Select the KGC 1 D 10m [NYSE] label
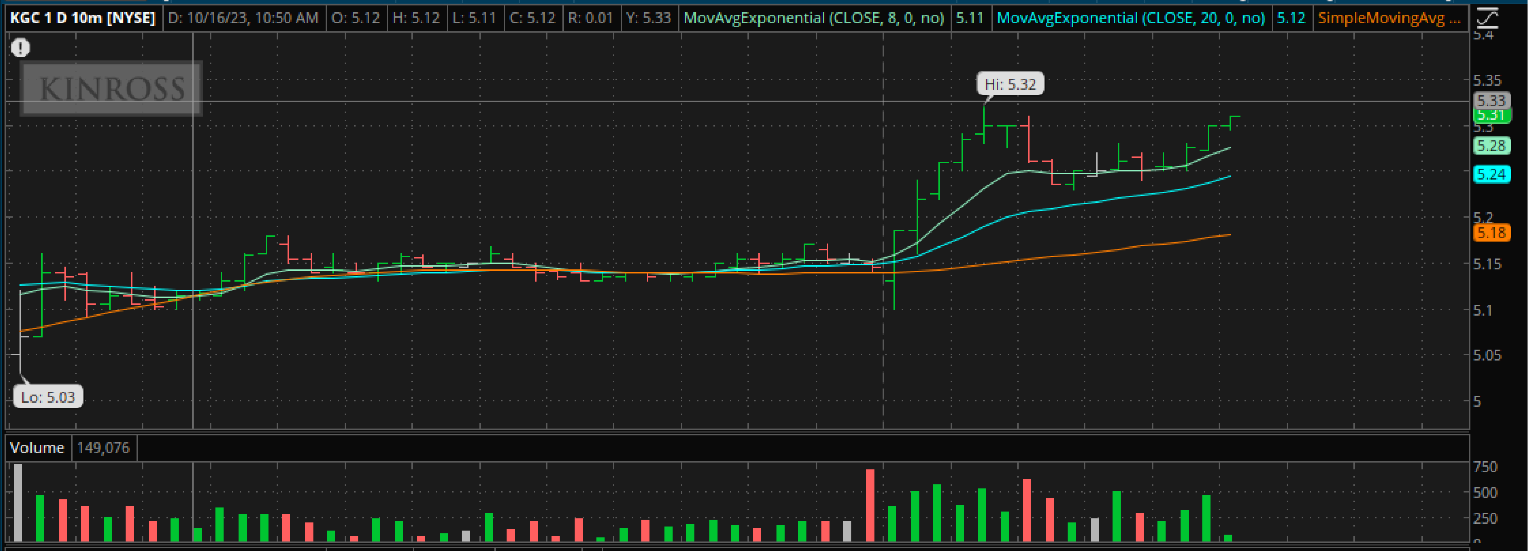 pos(83,19)
